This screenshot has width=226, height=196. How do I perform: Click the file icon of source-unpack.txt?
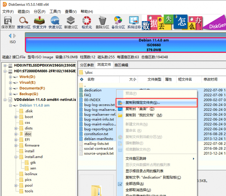[x=81, y=154]
